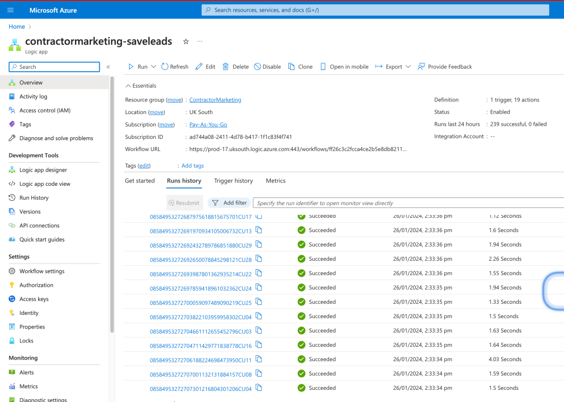The height and width of the screenshot is (402, 564).
Task: Go to the Home breadcrumb
Action: pyautogui.click(x=17, y=26)
